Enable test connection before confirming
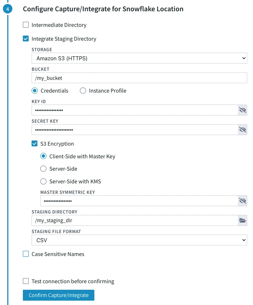 [x=26, y=281]
